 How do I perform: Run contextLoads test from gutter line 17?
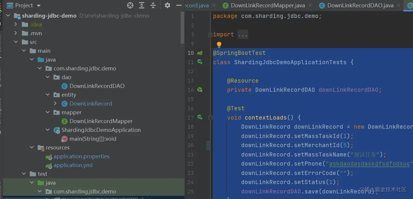pos(200,117)
